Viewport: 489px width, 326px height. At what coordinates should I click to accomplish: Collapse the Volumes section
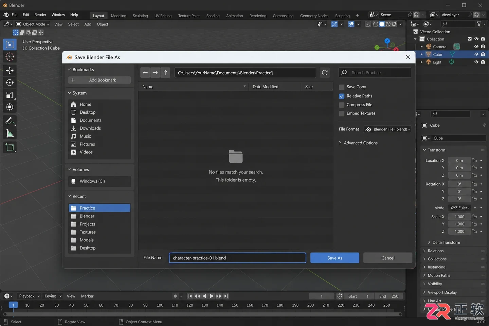coord(78,169)
